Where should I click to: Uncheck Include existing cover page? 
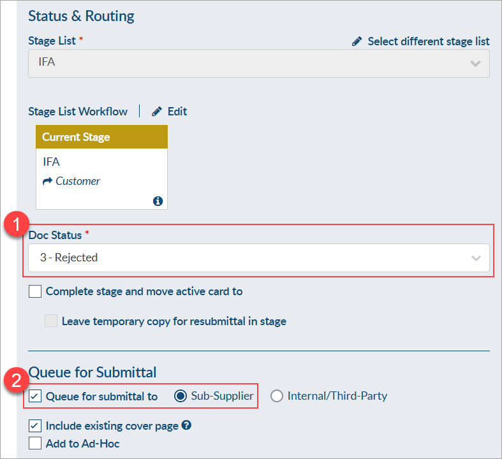click(x=35, y=426)
